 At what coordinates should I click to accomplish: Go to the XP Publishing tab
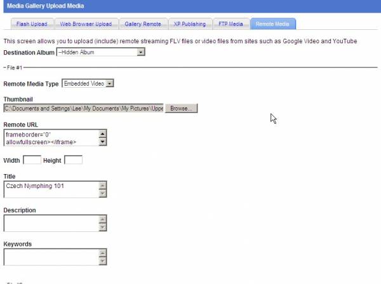click(190, 24)
